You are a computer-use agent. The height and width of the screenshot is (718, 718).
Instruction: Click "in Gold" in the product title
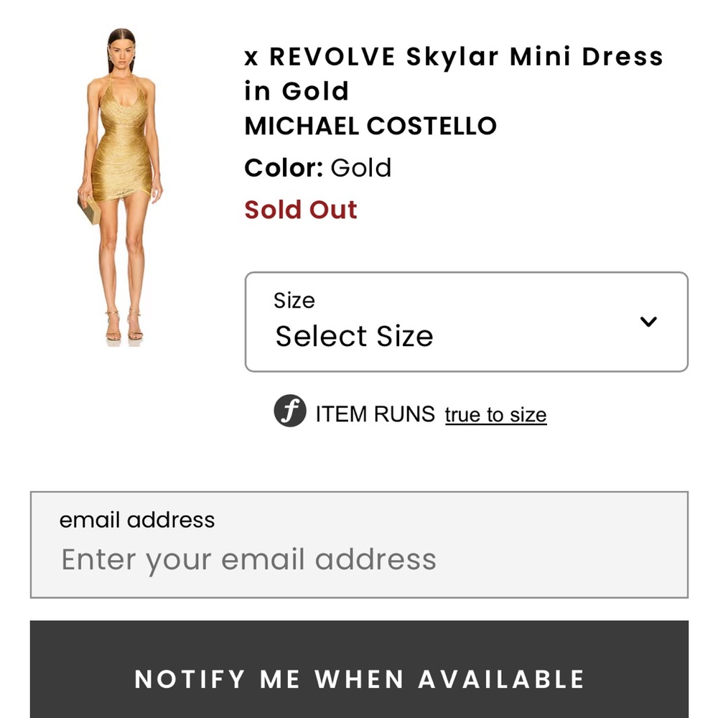pos(297,90)
